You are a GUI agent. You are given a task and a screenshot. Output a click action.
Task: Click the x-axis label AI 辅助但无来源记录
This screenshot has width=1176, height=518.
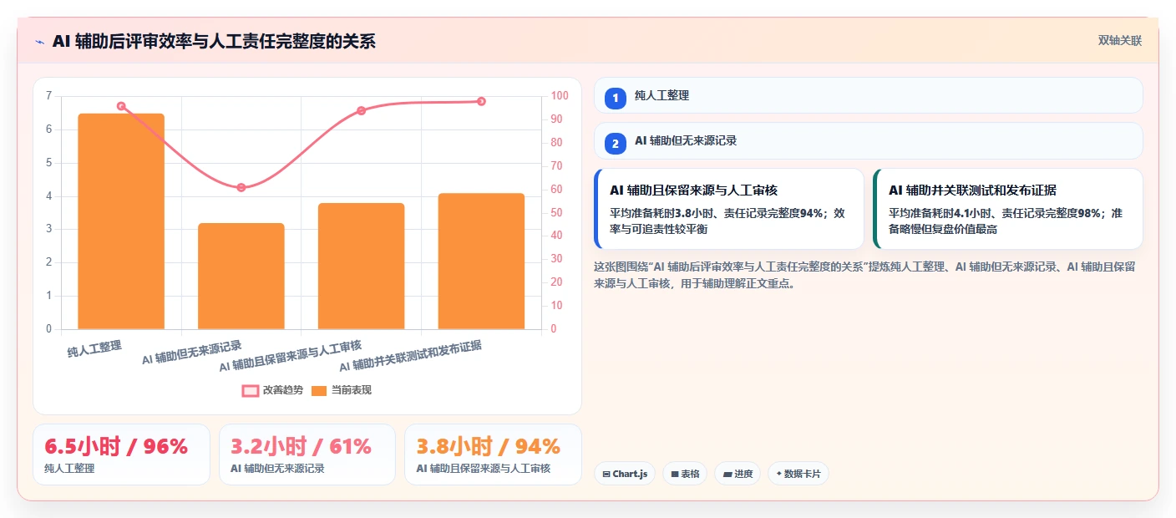coord(191,353)
